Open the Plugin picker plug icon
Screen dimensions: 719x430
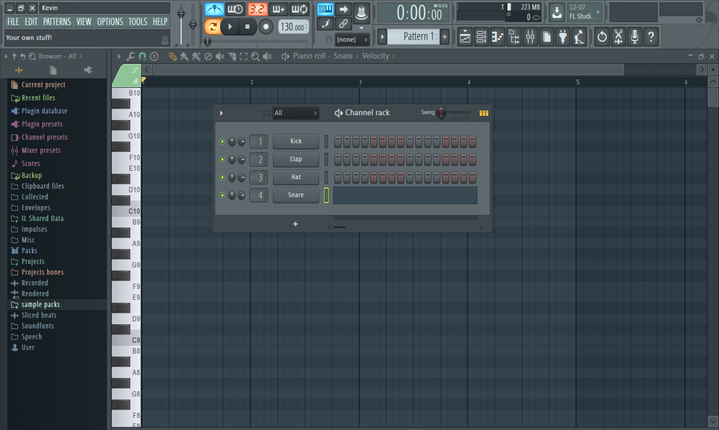[563, 37]
